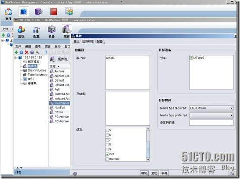Click the 条形码前缀 barcode prefix input field
This screenshot has height=179, width=240.
(x=211, y=123)
